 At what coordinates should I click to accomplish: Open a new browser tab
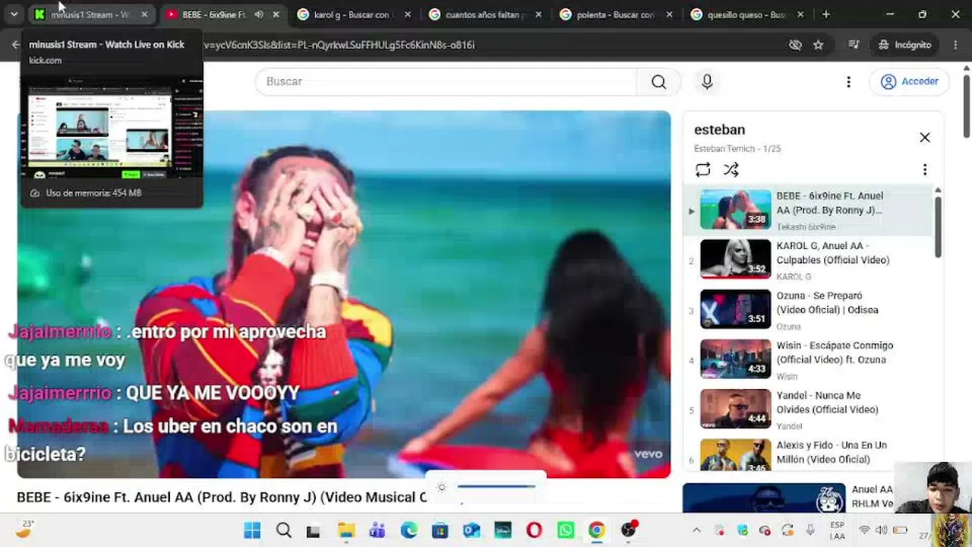(x=826, y=14)
